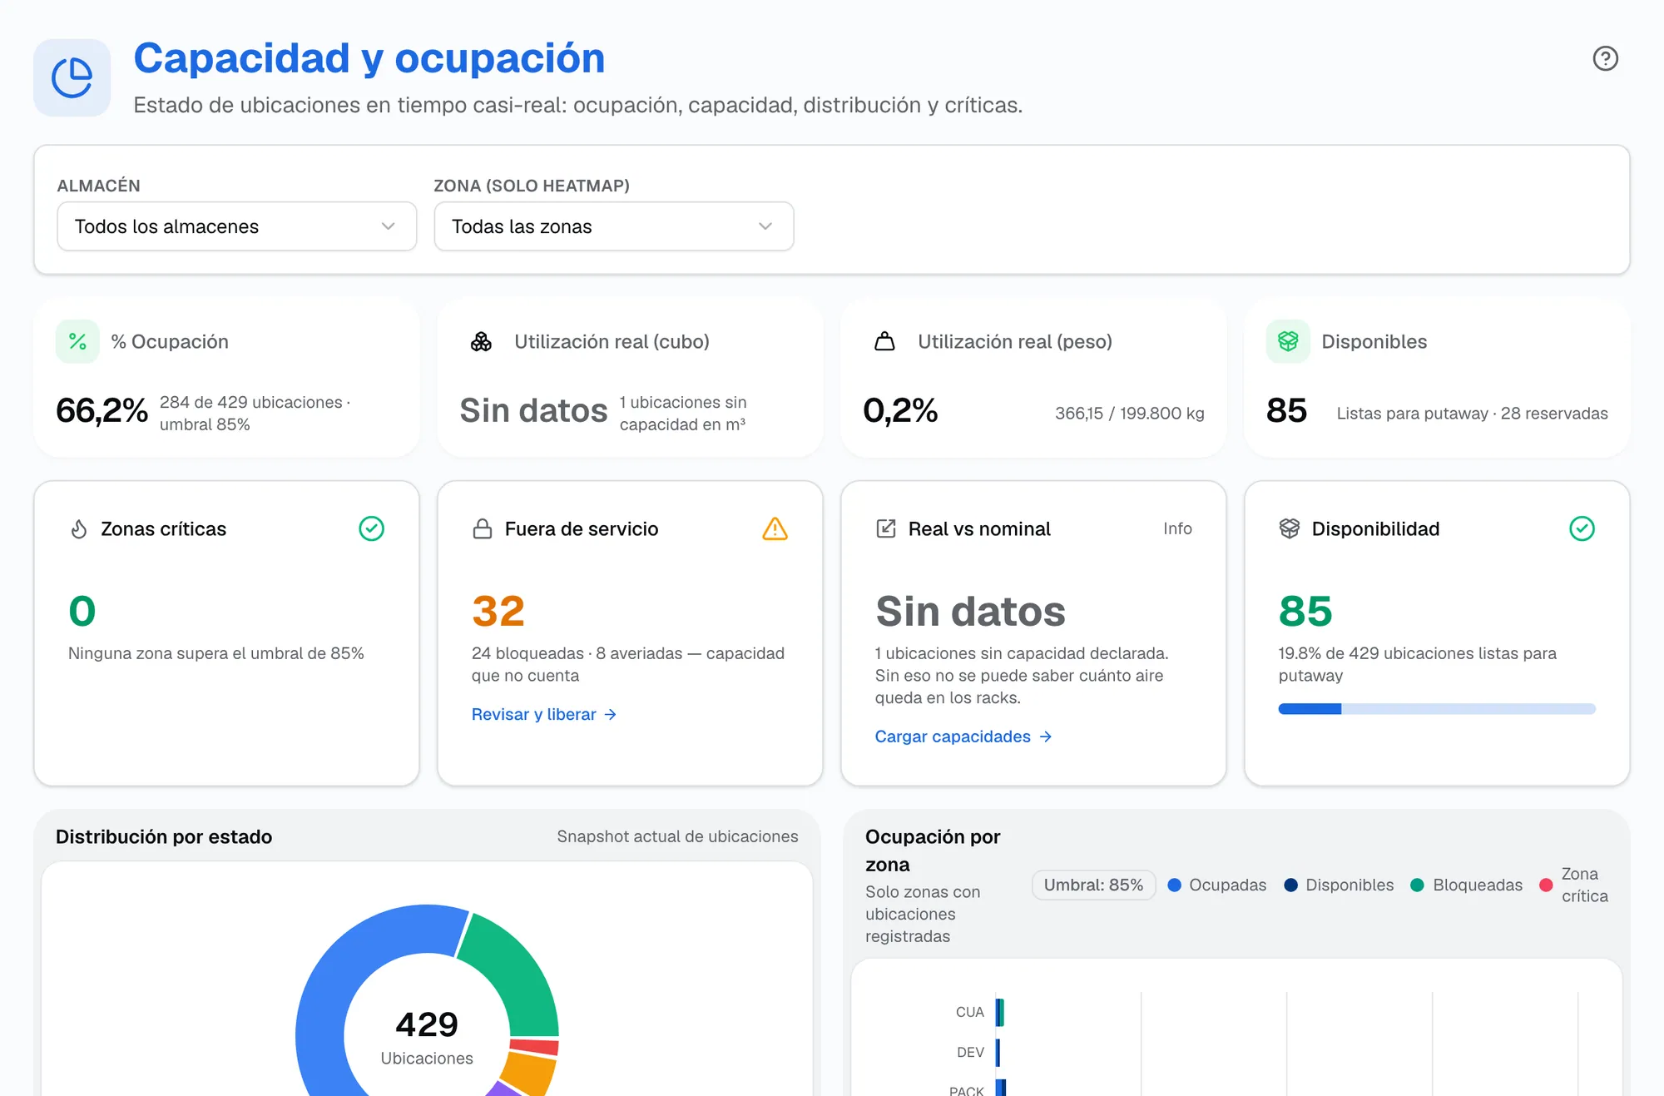Click the red segment of the donut chart

tap(534, 1047)
